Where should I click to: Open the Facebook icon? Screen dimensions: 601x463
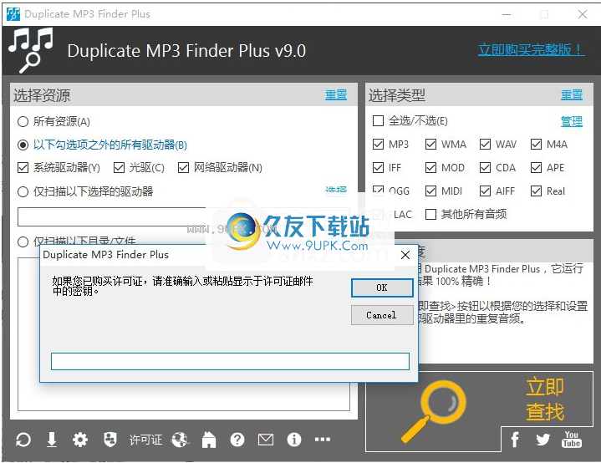(x=515, y=440)
